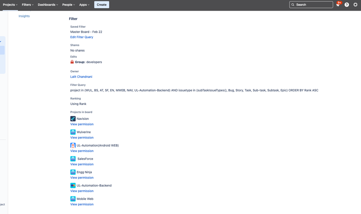361x214 pixels.
Task: Expand the Dashboards dropdown menu
Action: (48, 5)
